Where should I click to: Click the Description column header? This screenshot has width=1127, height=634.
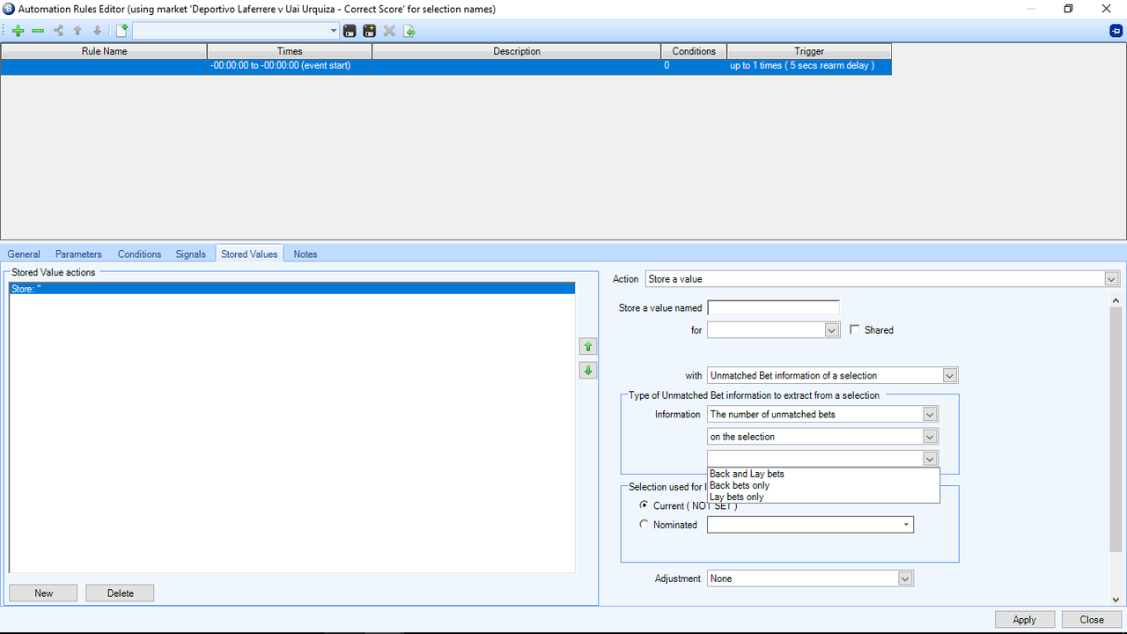[x=517, y=51]
